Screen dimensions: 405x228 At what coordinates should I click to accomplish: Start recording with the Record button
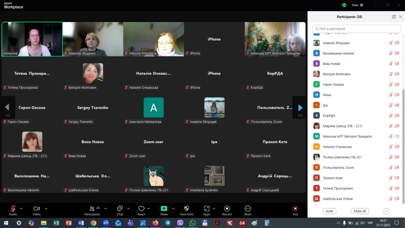click(227, 209)
